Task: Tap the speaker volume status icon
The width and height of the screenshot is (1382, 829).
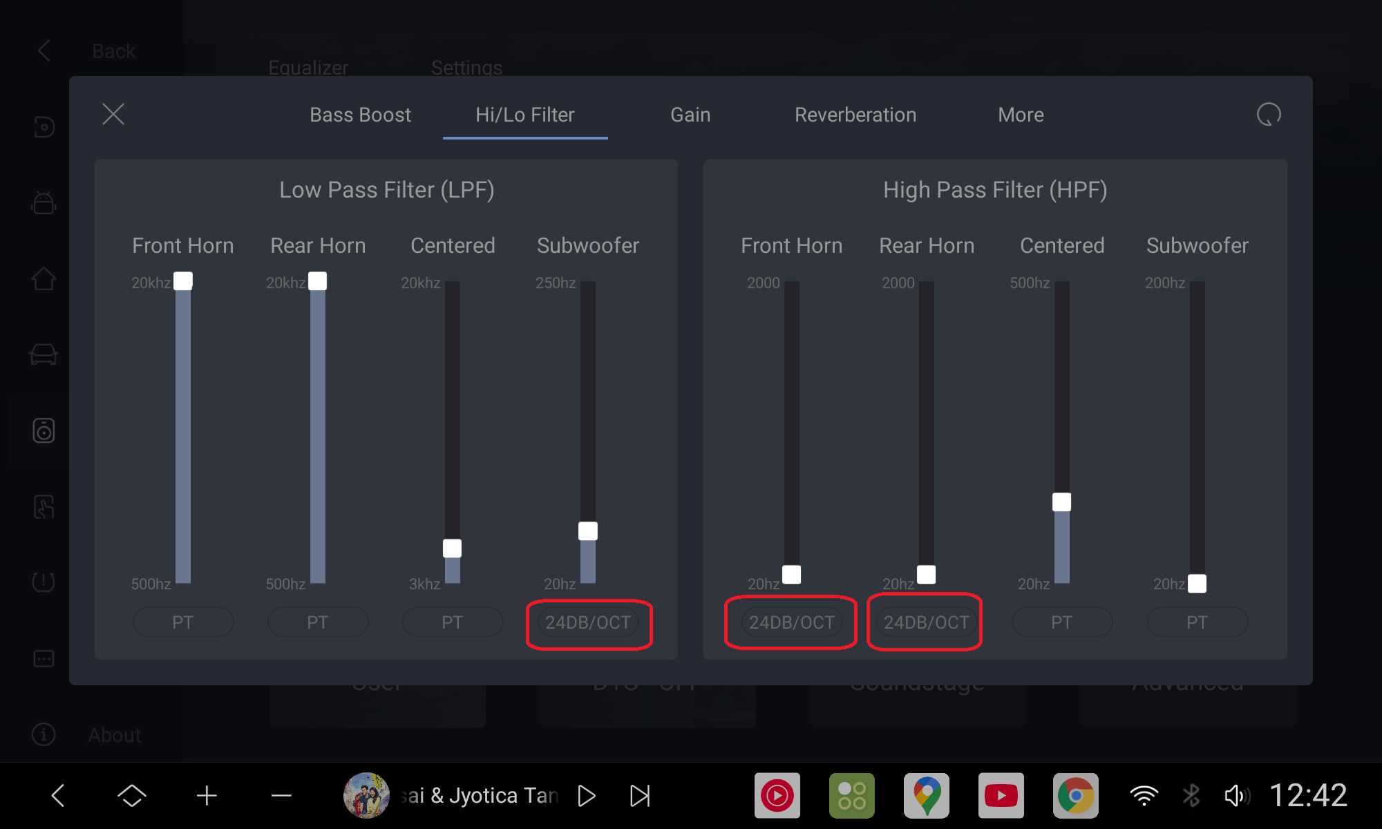Action: pos(1236,796)
